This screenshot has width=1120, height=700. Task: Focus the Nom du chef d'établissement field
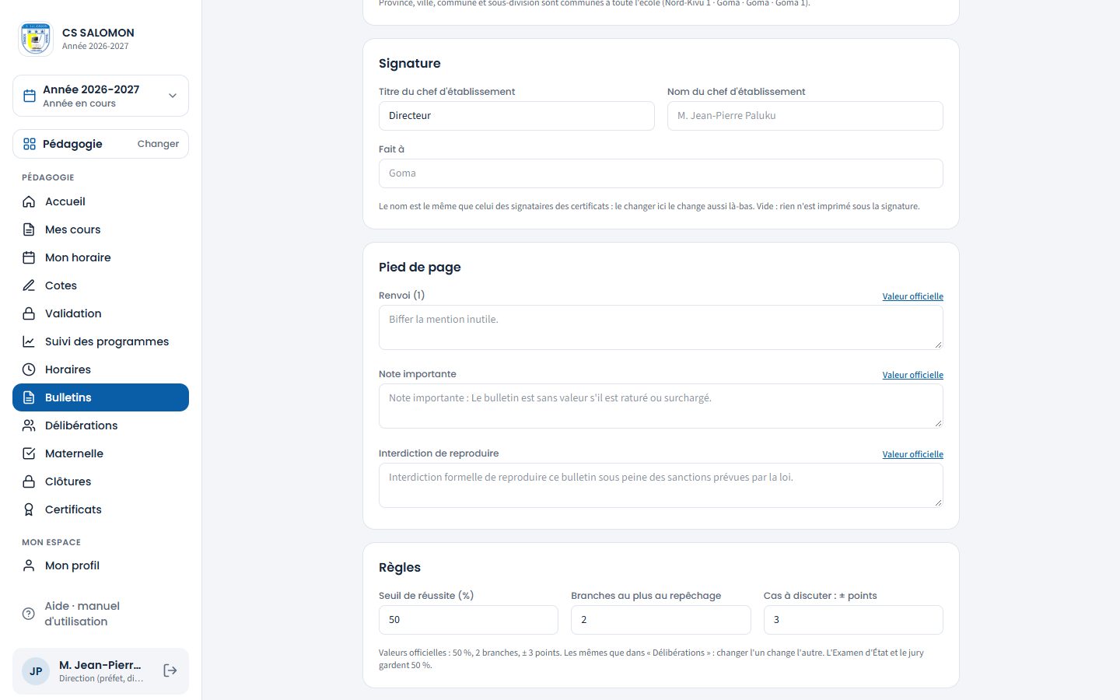point(805,116)
